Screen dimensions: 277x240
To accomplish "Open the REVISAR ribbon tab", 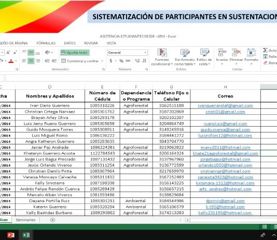I will click(x=91, y=43).
